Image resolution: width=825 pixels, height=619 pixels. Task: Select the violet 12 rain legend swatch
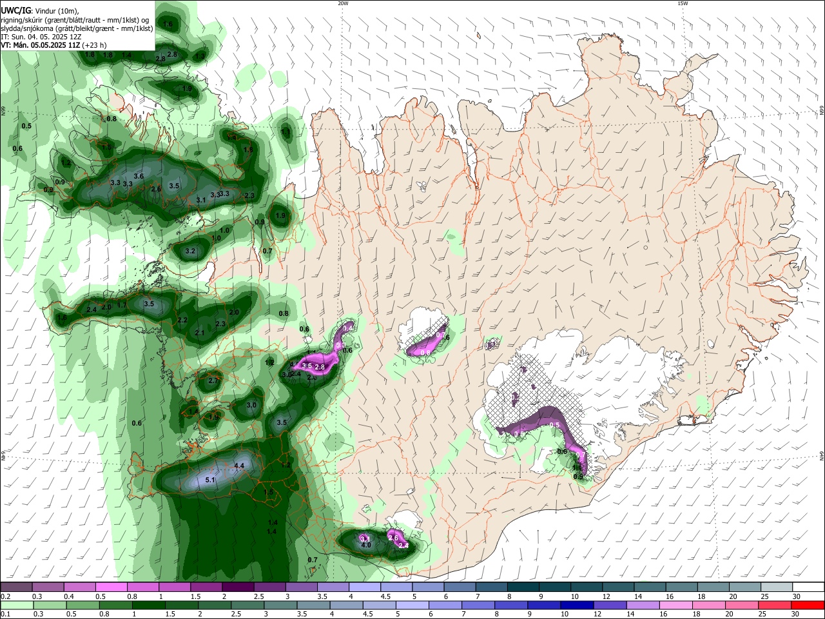[x=610, y=605]
